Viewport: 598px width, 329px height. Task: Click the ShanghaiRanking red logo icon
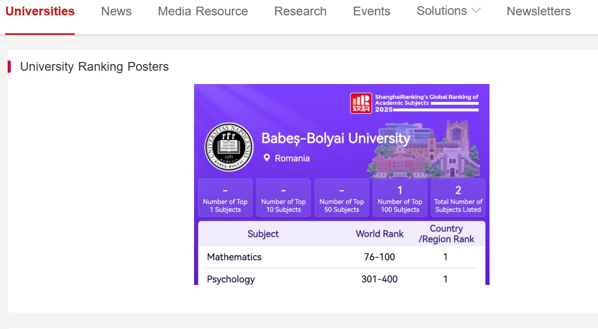click(361, 103)
